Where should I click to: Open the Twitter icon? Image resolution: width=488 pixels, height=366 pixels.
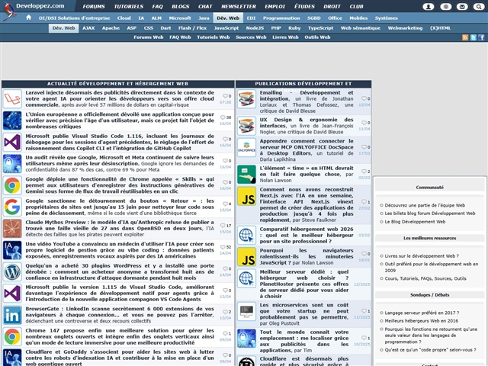point(473,37)
